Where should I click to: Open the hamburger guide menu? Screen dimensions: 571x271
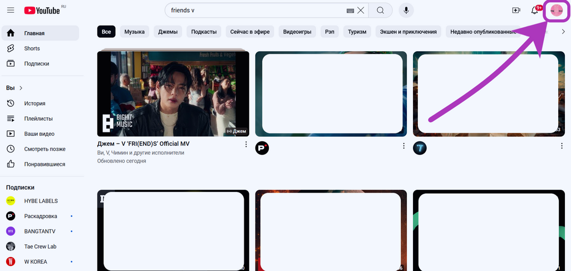pos(11,11)
